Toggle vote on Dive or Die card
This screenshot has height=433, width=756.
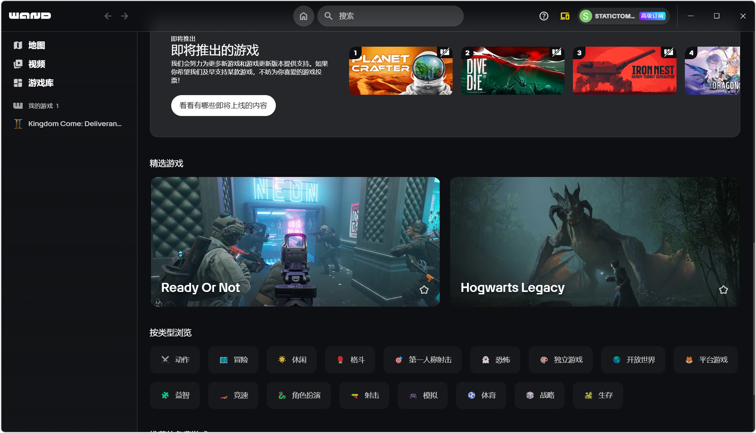[x=557, y=53]
